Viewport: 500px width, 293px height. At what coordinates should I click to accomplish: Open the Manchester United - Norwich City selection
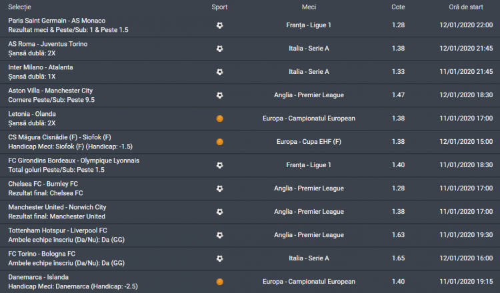point(57,207)
